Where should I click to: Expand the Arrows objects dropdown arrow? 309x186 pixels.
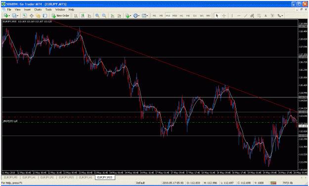[282, 16]
